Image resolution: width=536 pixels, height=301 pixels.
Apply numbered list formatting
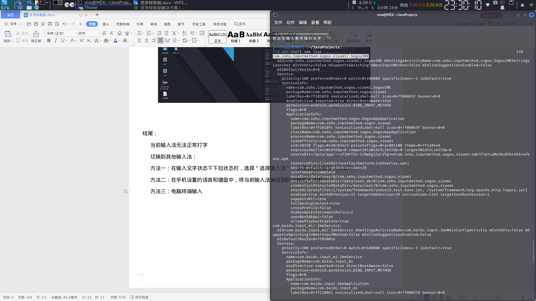149,33
